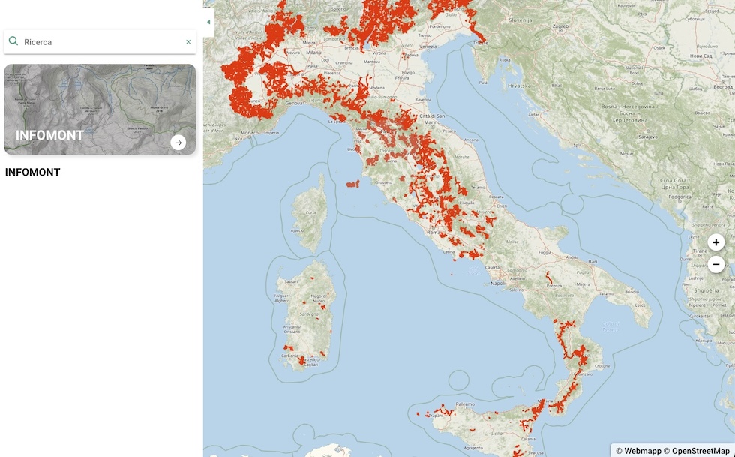Clear the search with the X icon
This screenshot has height=457, width=735.
point(188,42)
